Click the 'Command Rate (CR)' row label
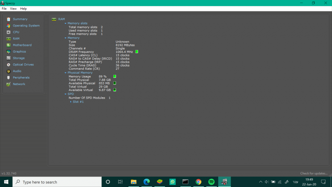 click(x=84, y=69)
